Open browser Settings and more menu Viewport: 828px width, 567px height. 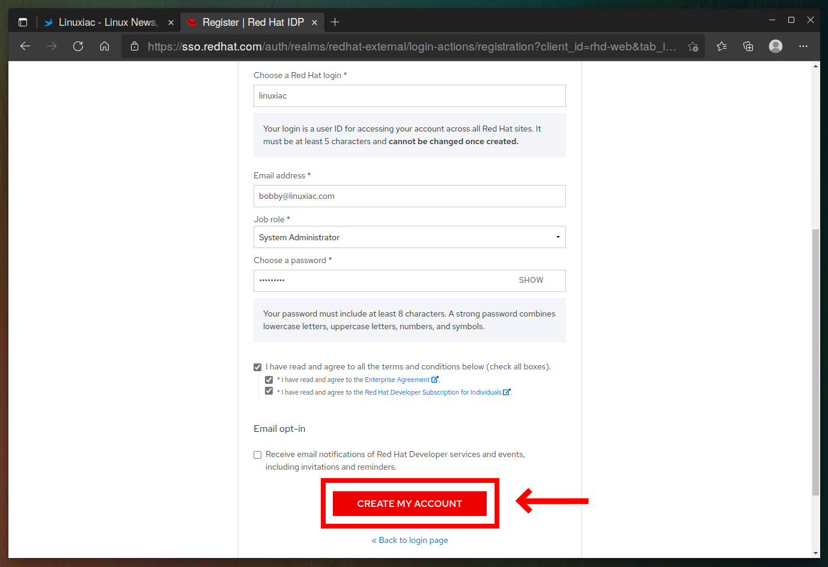pos(803,46)
